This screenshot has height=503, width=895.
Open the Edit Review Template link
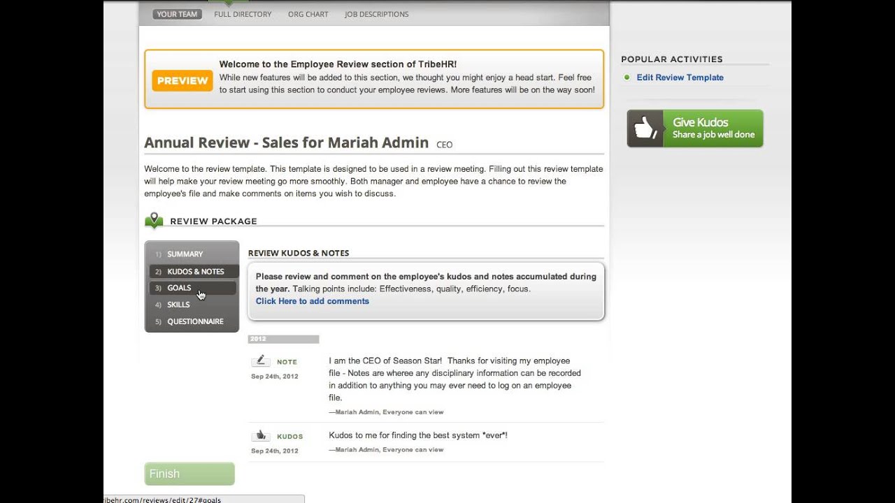(680, 78)
